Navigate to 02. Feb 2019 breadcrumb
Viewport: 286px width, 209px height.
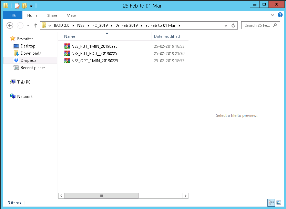coord(126,25)
